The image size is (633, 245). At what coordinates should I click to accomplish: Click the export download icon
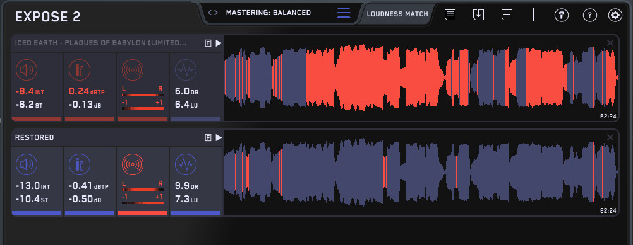click(478, 15)
